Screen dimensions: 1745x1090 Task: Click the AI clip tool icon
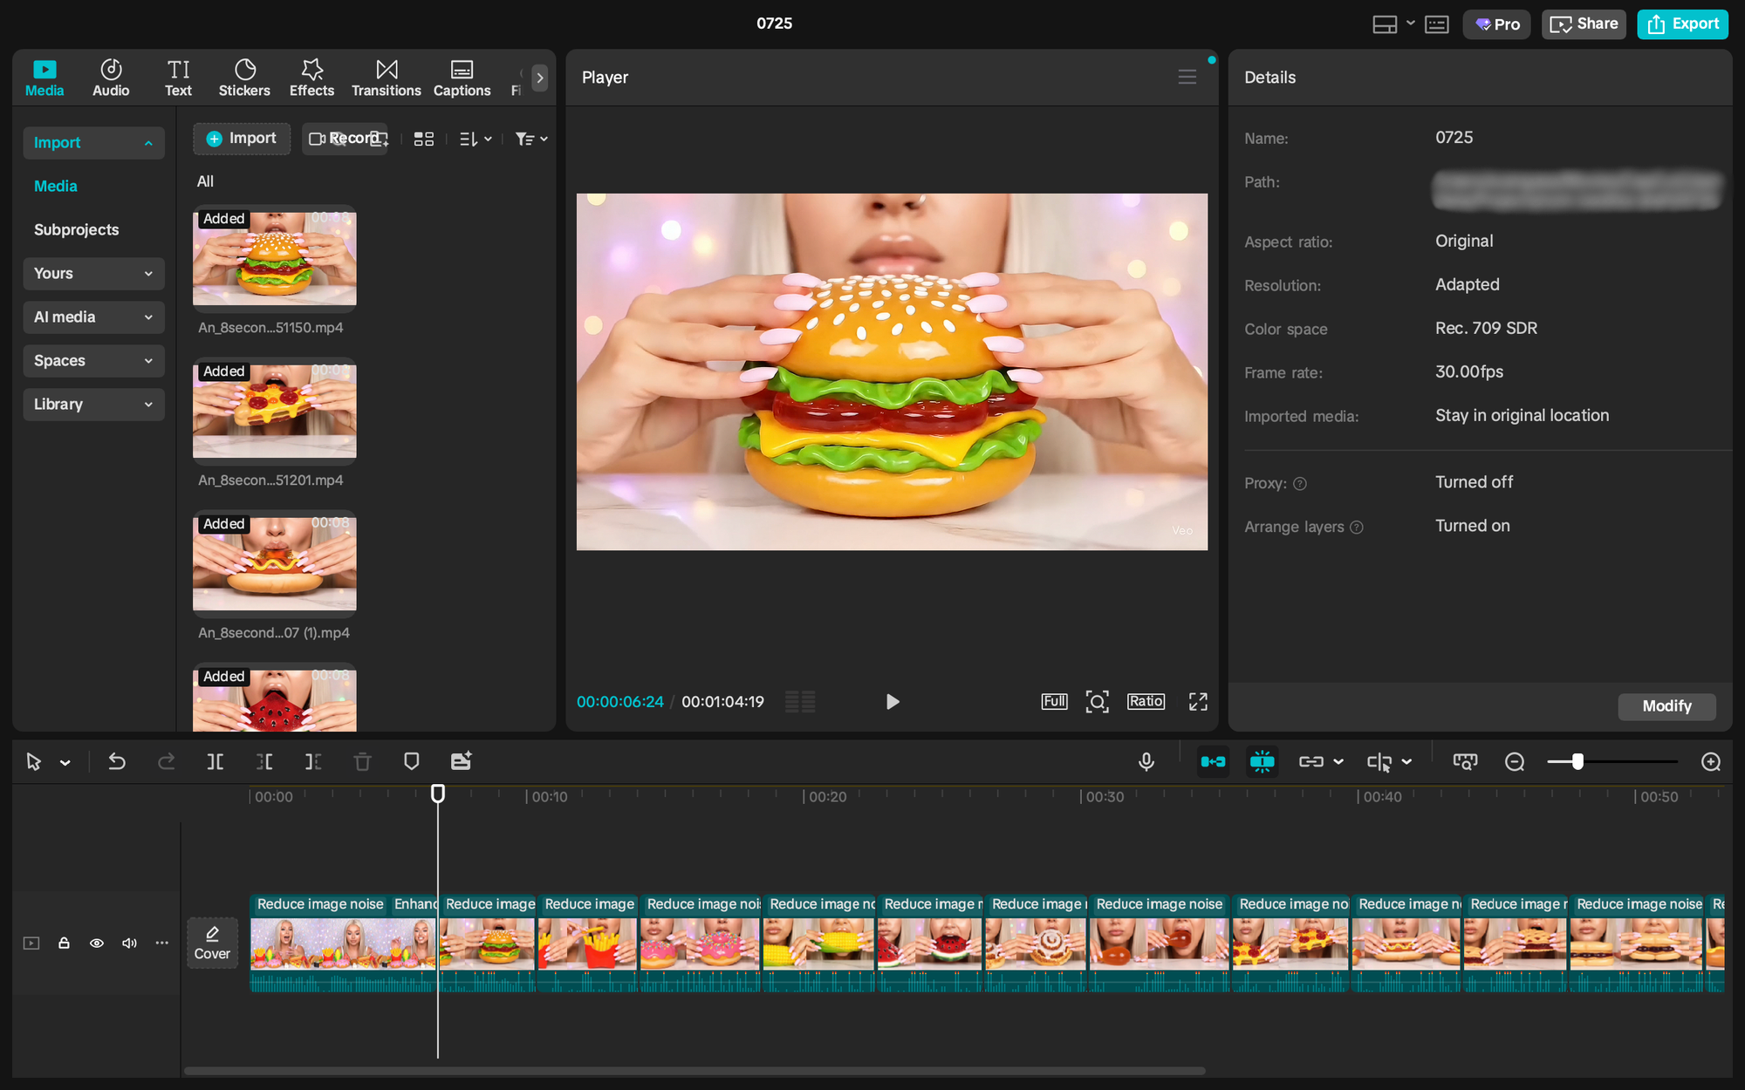click(462, 761)
